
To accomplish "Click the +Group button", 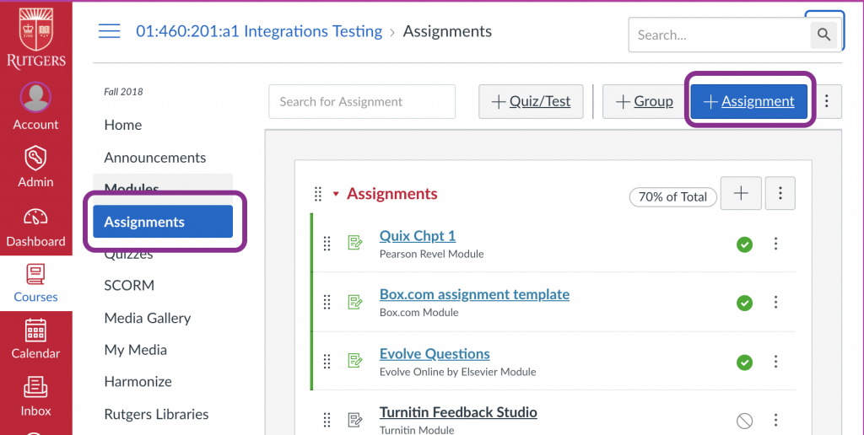I will click(645, 101).
